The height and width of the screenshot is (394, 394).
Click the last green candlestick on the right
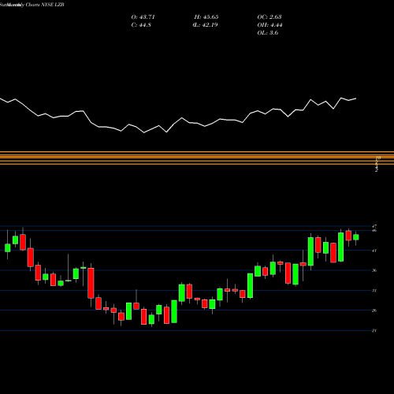click(x=356, y=237)
